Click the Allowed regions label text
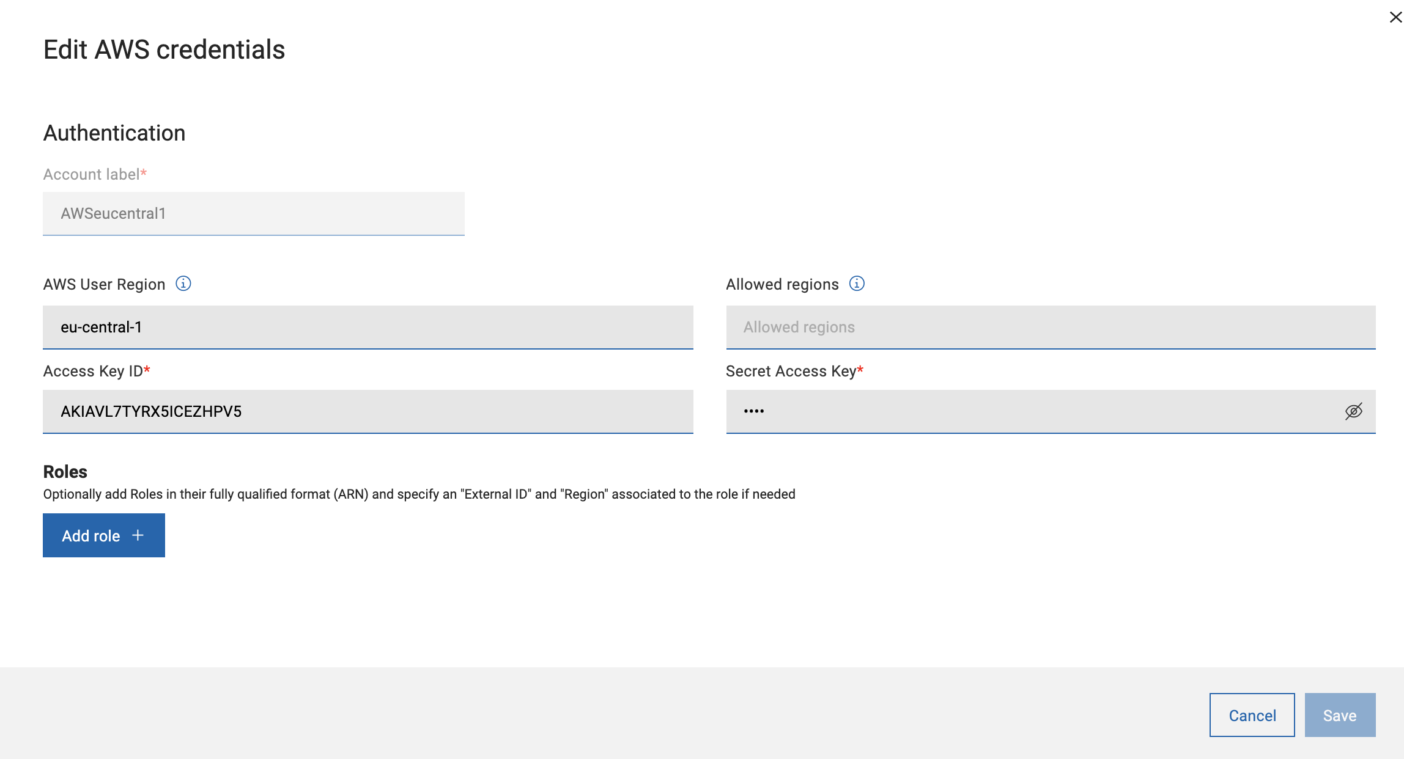The width and height of the screenshot is (1404, 759). pyautogui.click(x=781, y=284)
